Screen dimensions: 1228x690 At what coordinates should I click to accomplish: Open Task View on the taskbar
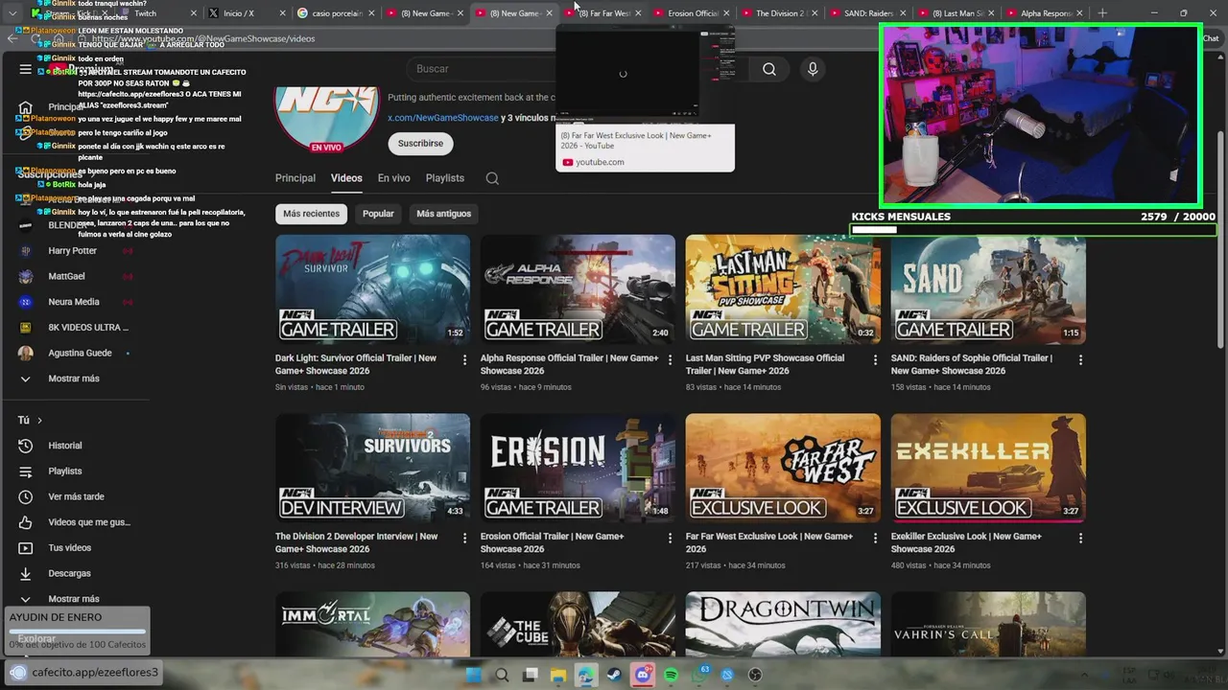click(530, 675)
